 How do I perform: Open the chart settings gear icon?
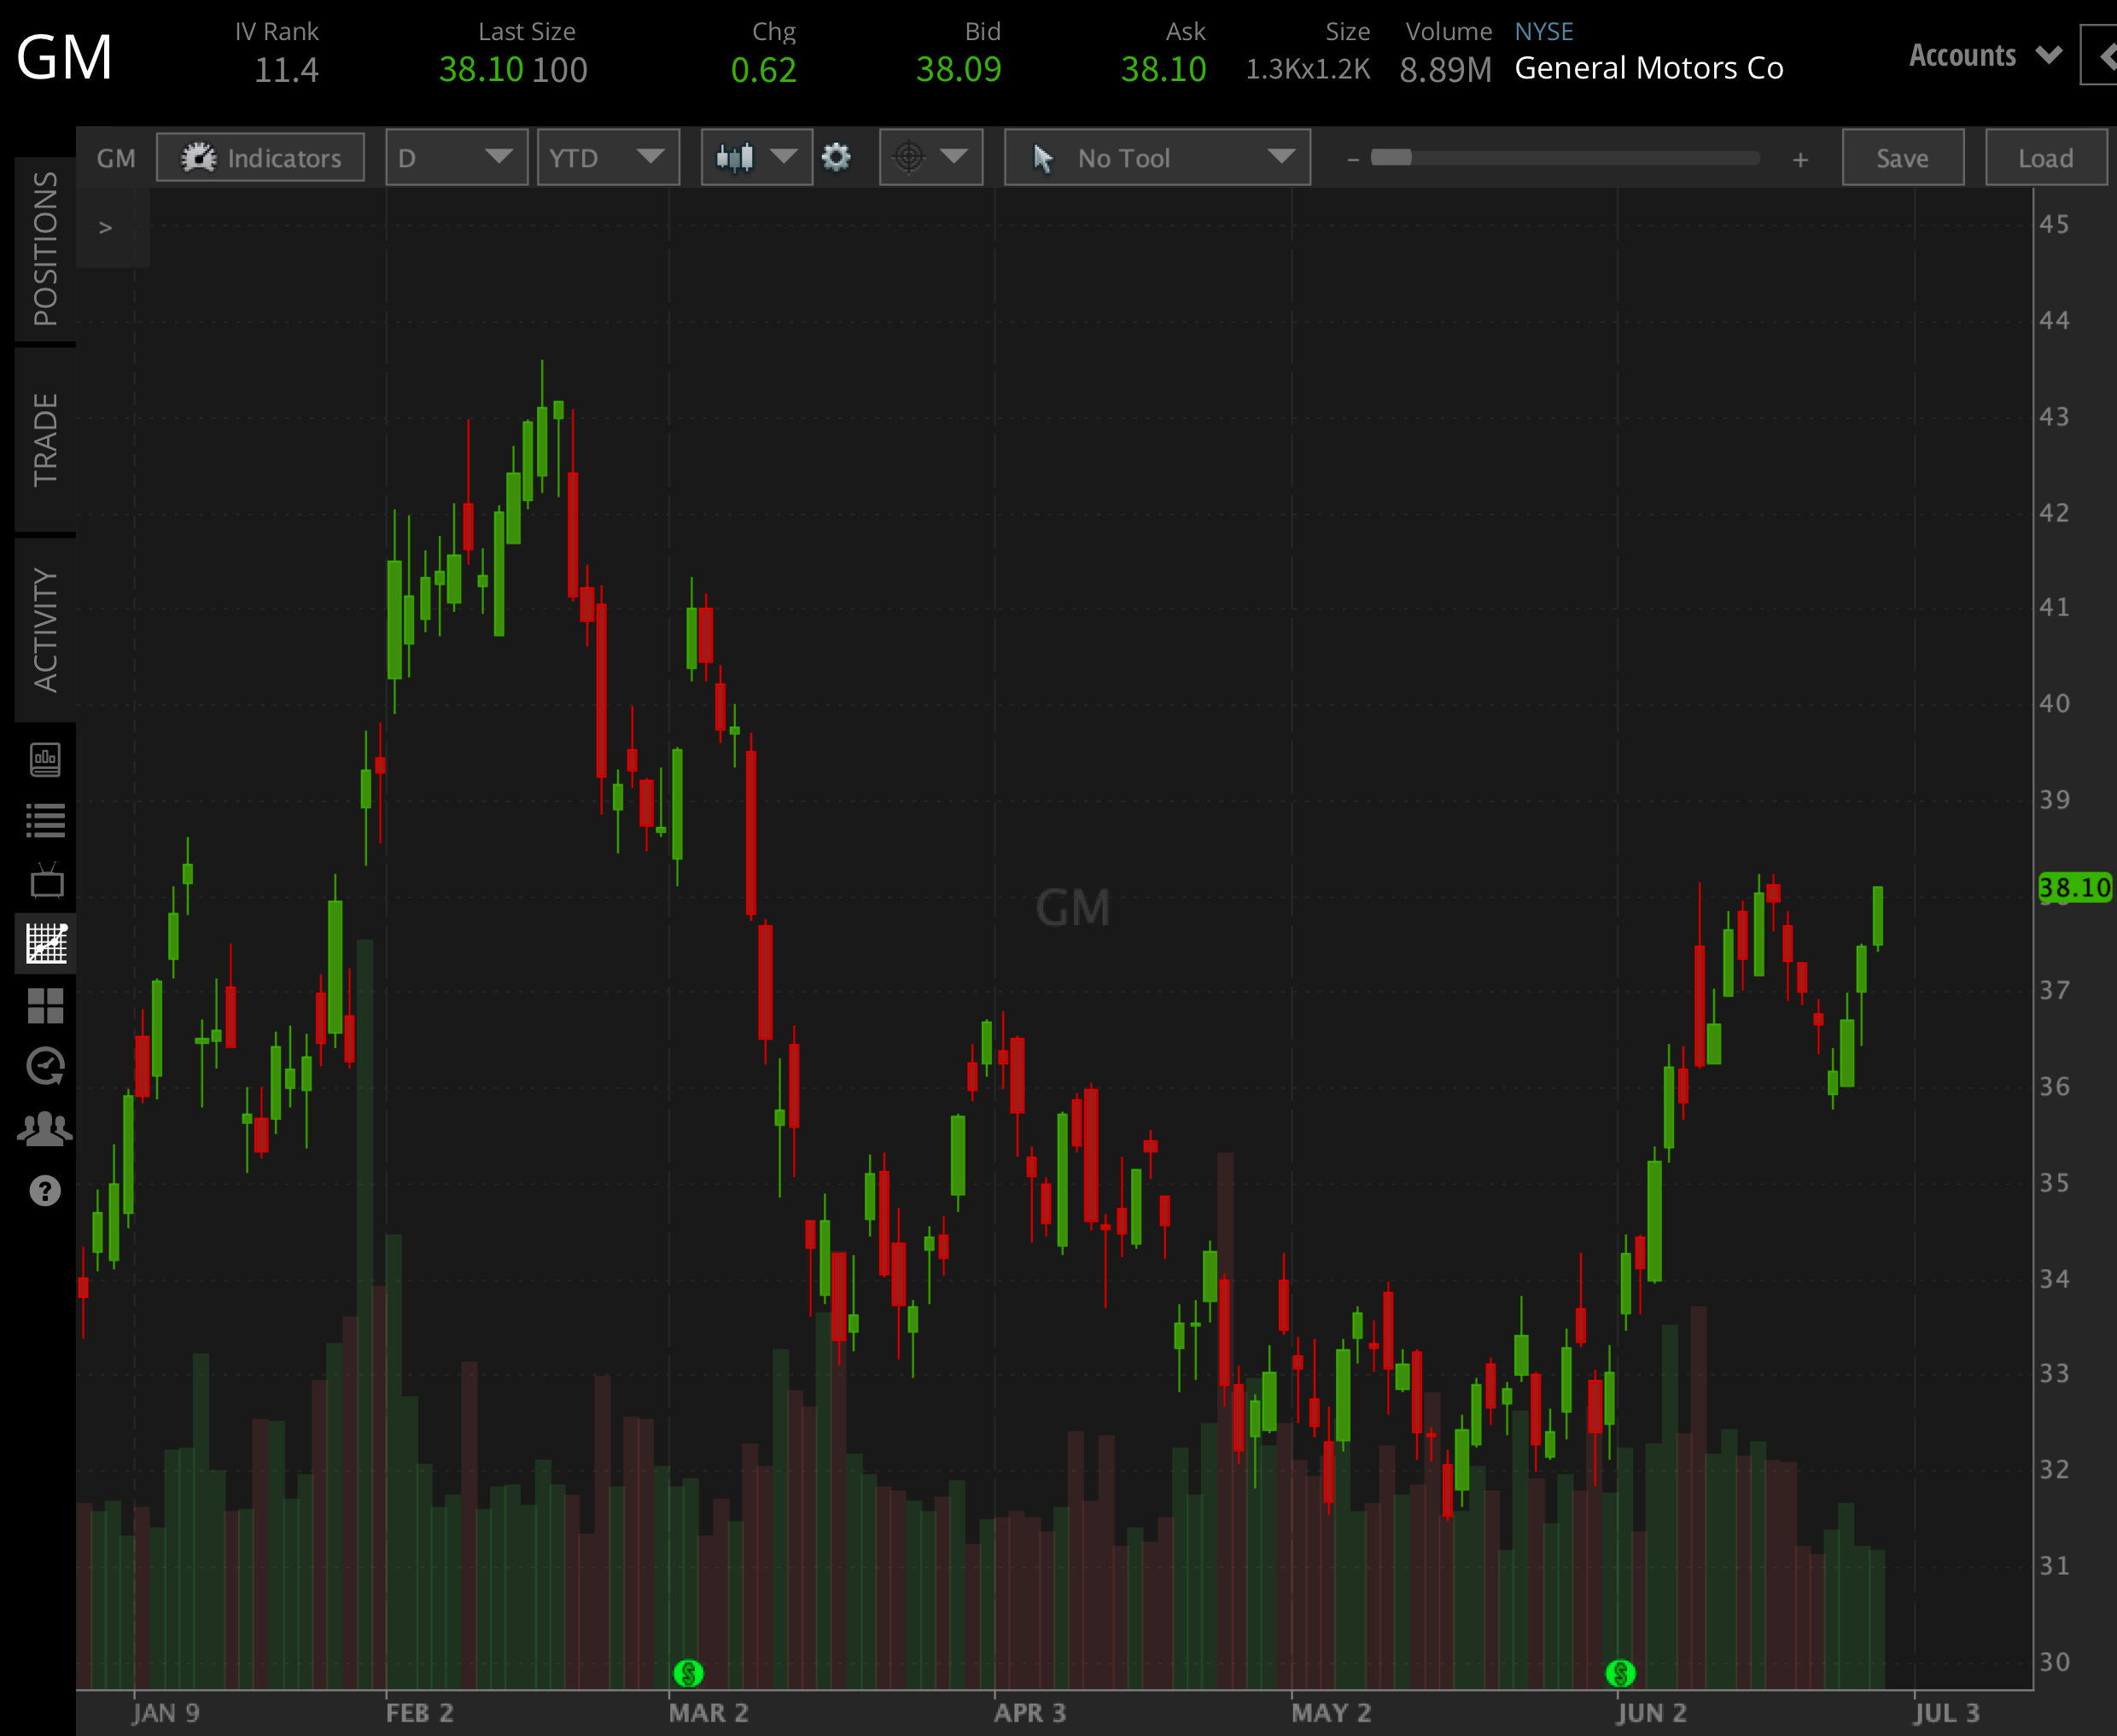pos(837,157)
